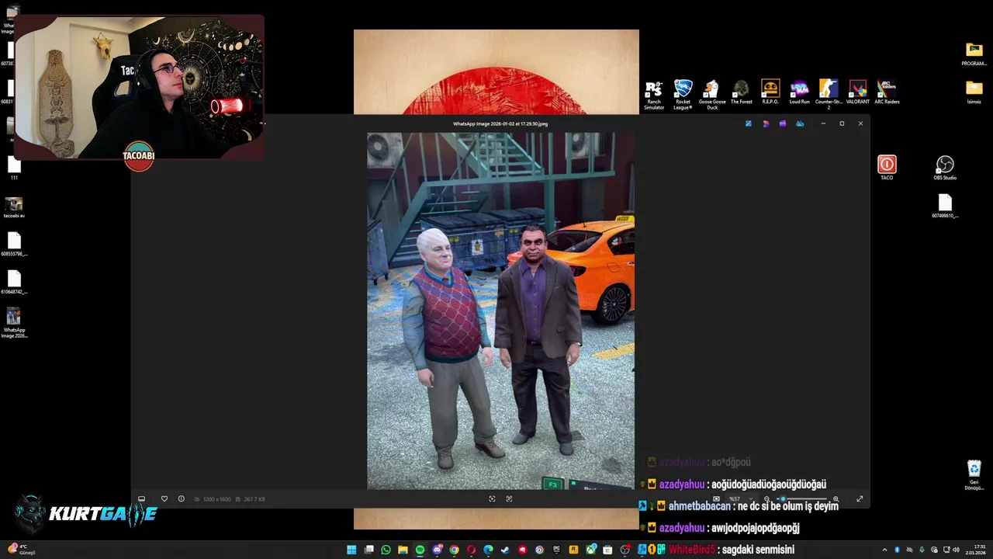Open Microsoft Edge from the taskbar
The image size is (993, 559).
488,550
